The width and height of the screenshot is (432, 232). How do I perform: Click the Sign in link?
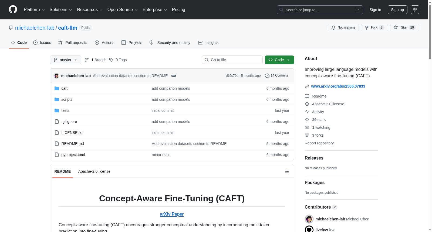pyautogui.click(x=375, y=10)
